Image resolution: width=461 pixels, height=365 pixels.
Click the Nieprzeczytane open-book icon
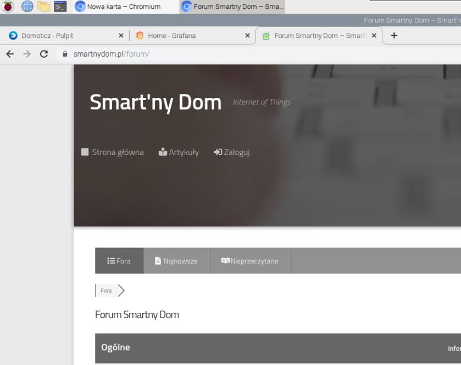[x=225, y=261]
